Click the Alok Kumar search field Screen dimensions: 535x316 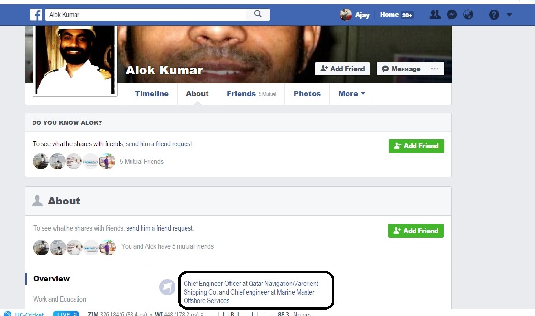146,15
